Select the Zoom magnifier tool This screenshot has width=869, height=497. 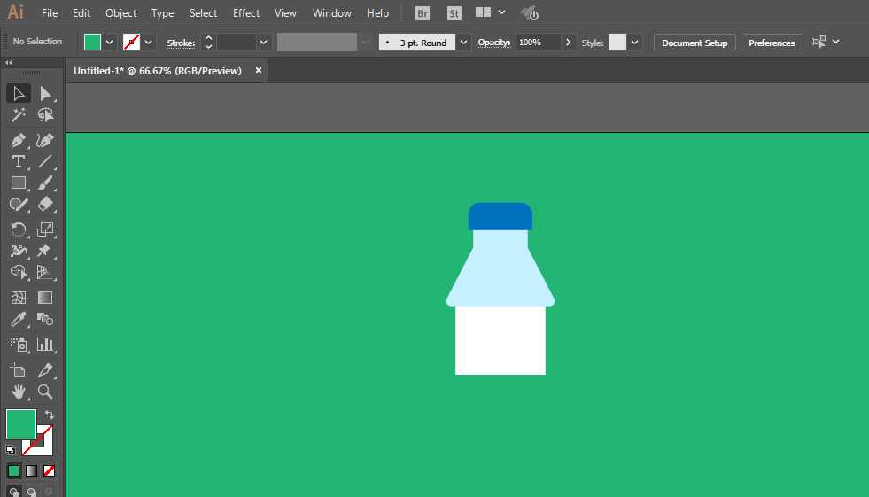tap(45, 391)
